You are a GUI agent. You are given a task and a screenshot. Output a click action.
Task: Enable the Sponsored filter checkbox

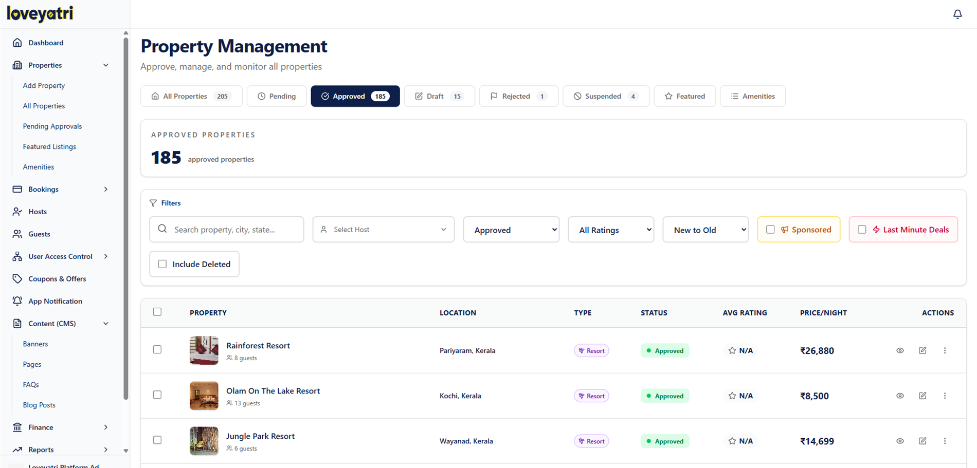(770, 230)
